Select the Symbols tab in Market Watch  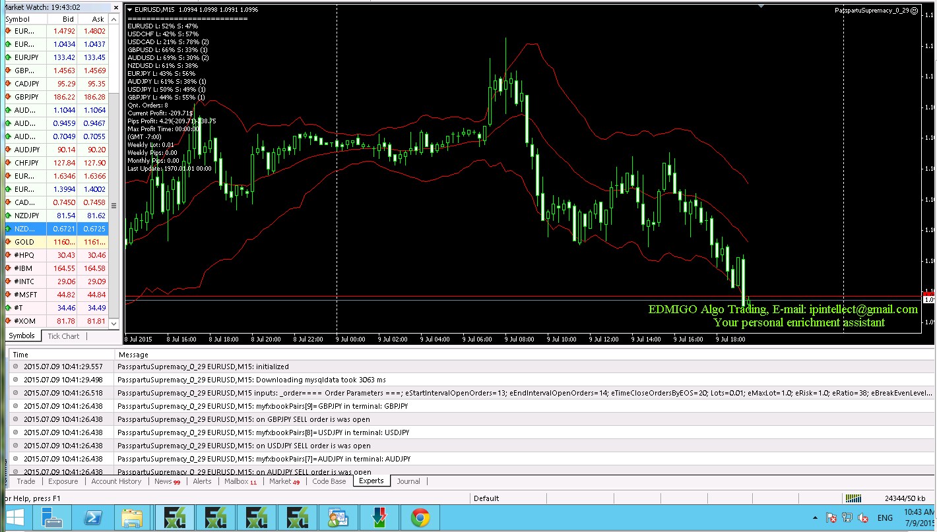[22, 336]
